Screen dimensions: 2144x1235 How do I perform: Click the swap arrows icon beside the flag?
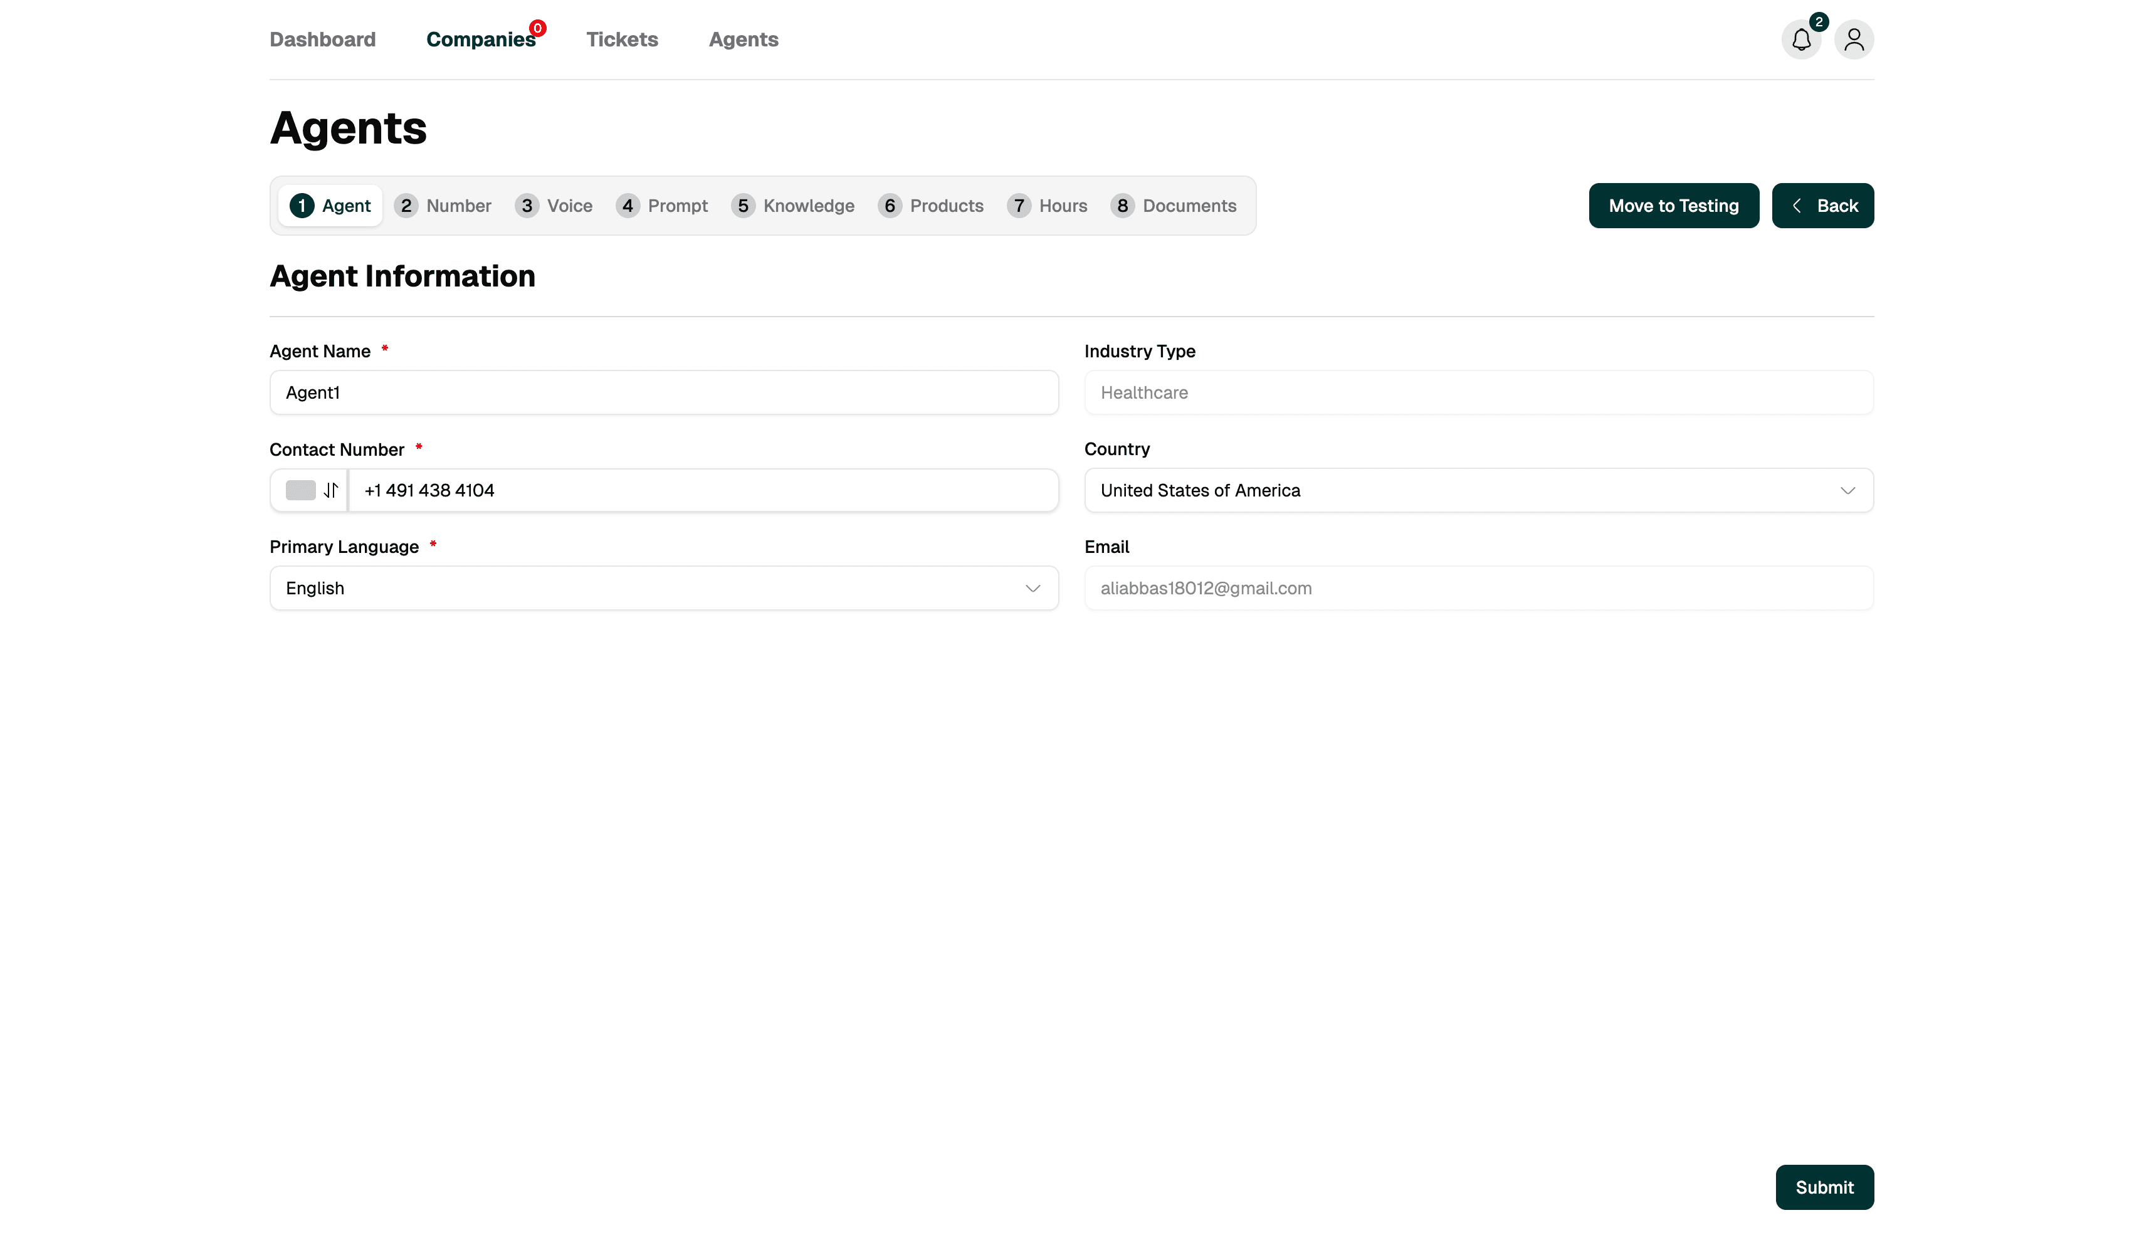coord(331,490)
